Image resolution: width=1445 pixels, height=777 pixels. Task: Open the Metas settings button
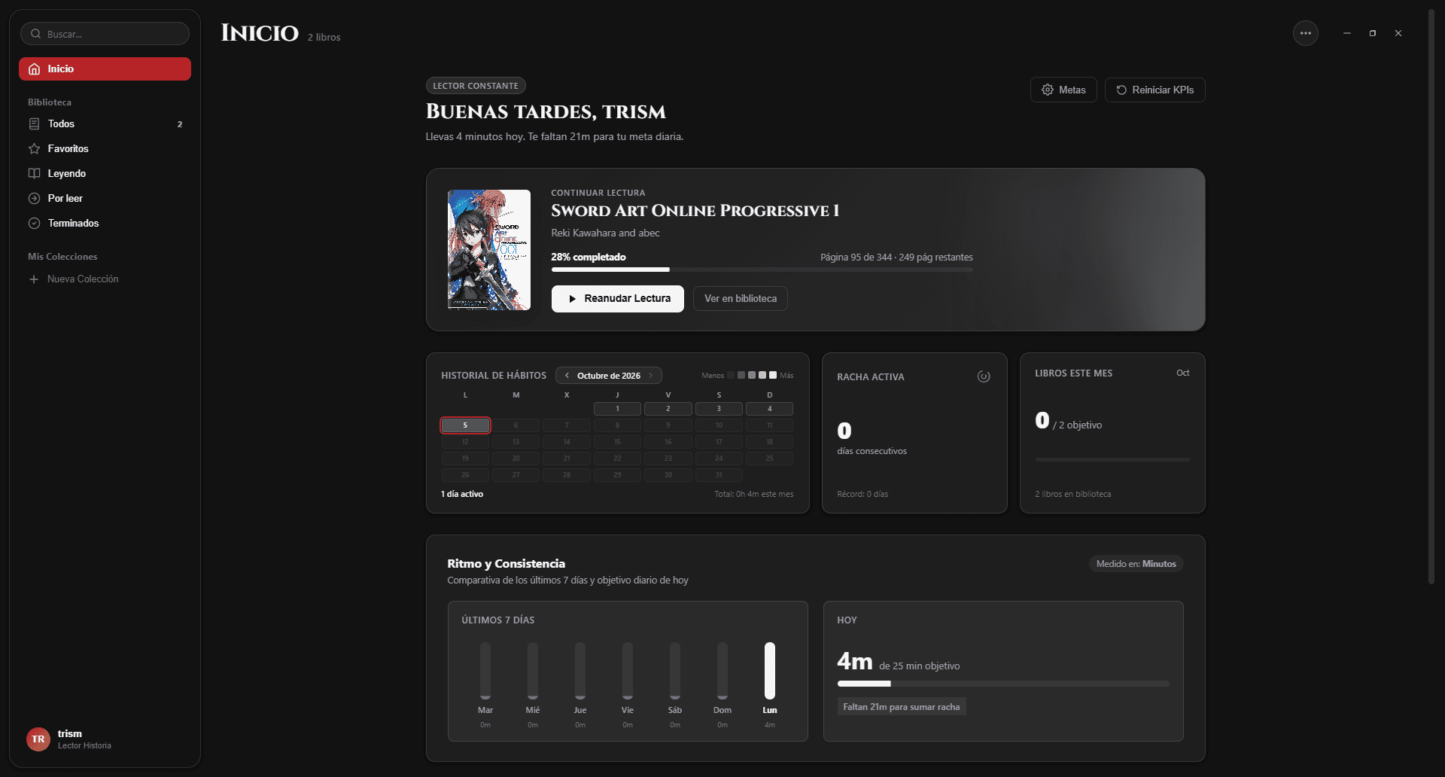click(1063, 90)
